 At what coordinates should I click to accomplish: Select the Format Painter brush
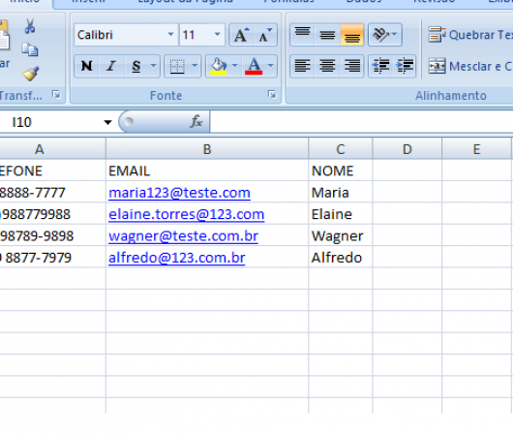[x=30, y=74]
